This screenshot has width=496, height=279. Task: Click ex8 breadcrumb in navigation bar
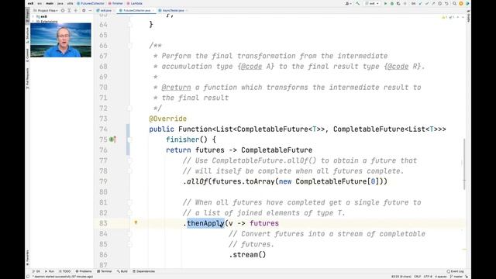pos(30,3)
